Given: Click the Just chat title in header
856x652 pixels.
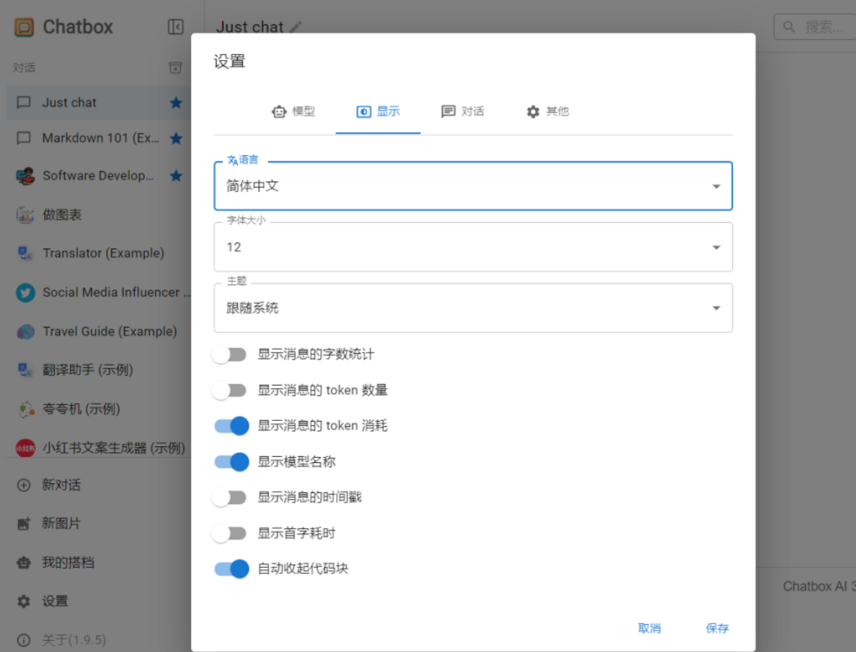Looking at the screenshot, I should (x=250, y=27).
